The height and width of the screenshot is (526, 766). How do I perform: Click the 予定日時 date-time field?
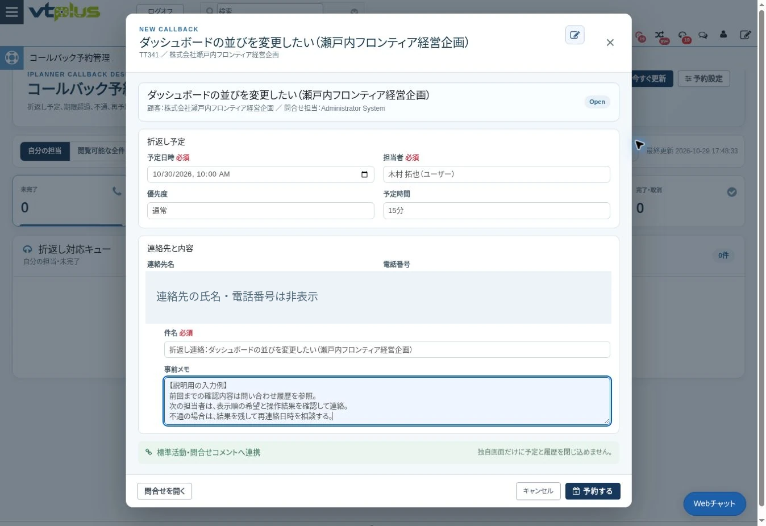click(261, 174)
